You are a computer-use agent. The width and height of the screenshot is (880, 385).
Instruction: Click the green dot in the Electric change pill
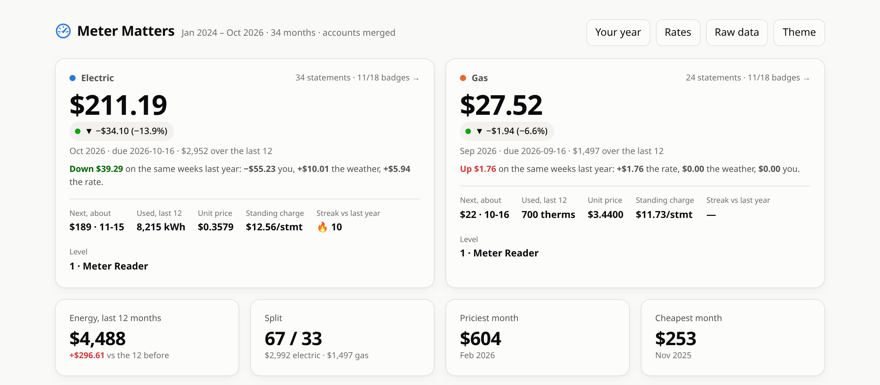pyautogui.click(x=78, y=131)
